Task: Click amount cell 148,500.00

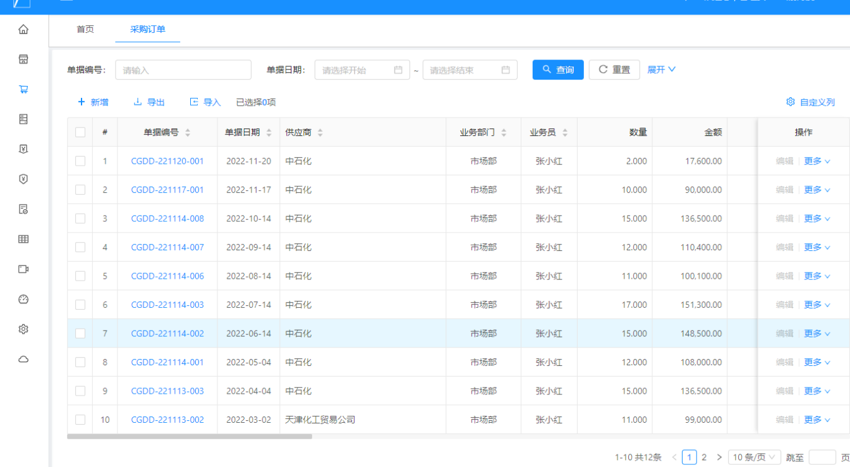Action: pos(701,334)
